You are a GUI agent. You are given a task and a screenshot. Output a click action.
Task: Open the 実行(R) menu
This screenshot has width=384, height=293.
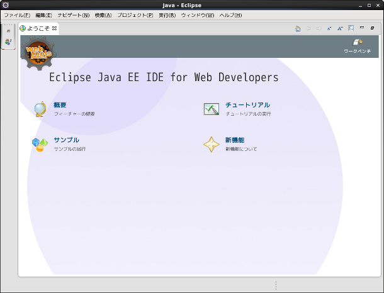pyautogui.click(x=167, y=15)
